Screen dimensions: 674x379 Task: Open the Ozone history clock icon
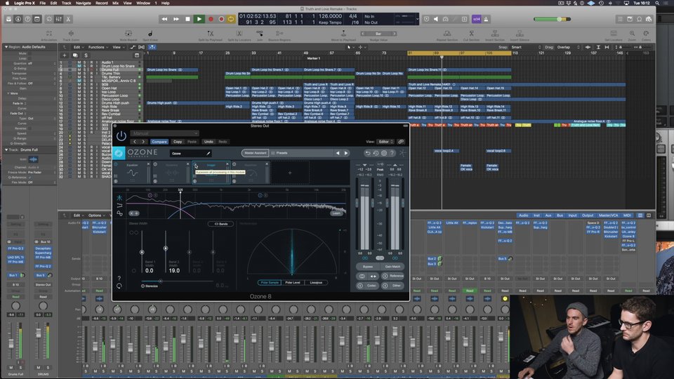click(x=376, y=153)
